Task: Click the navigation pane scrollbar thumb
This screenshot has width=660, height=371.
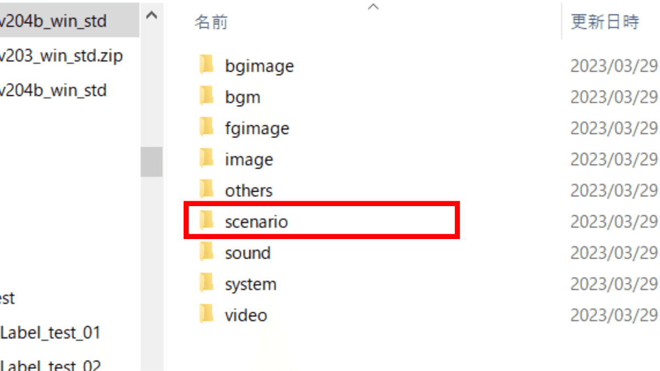Action: click(152, 162)
